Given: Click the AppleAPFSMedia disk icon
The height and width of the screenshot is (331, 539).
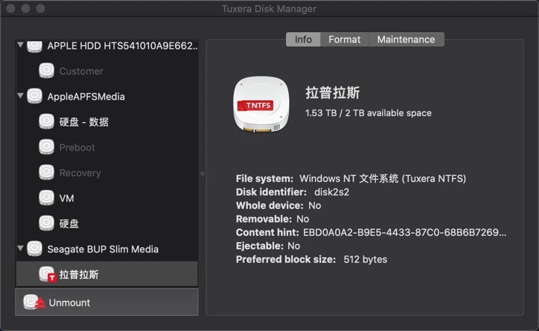Looking at the screenshot, I should point(34,97).
